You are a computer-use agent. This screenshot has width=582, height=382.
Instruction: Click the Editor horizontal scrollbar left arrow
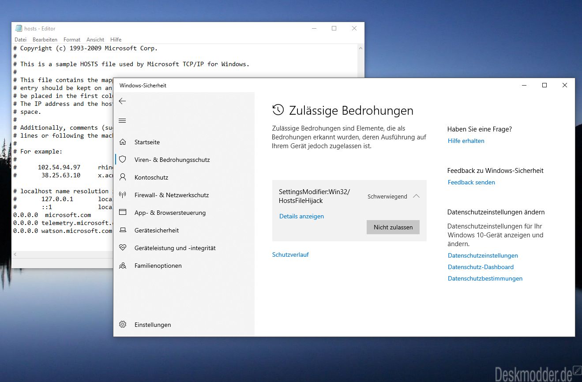pos(15,255)
